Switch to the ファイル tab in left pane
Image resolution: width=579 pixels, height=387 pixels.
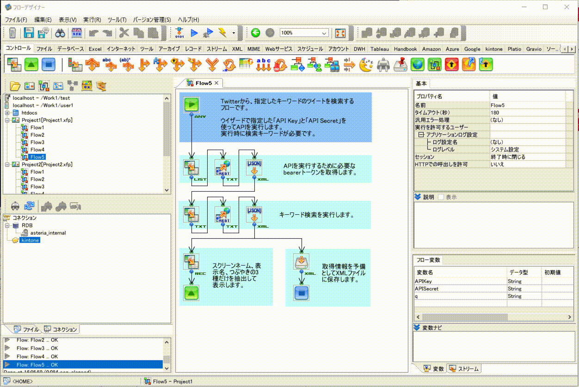pos(26,330)
